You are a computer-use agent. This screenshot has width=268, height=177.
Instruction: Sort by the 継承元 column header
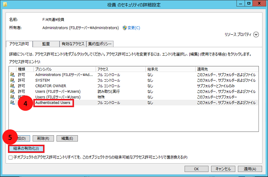[x=170, y=69]
